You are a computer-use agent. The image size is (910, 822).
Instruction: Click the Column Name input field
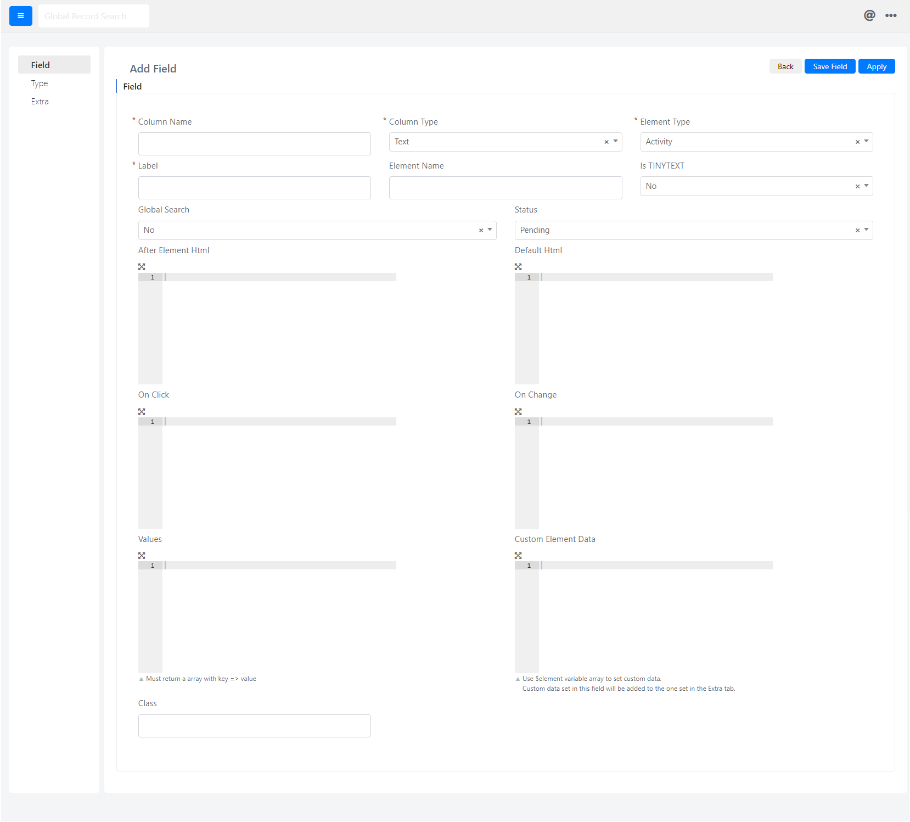click(255, 144)
